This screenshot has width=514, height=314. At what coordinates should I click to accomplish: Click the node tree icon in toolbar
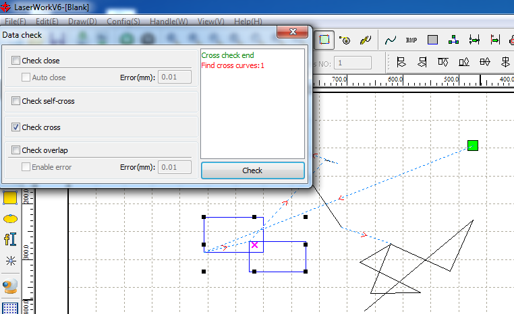pos(454,40)
